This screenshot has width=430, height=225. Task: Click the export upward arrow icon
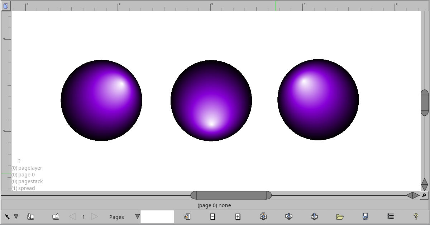[x=314, y=216]
